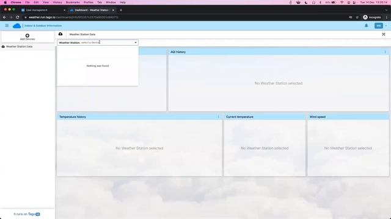Open the Apple menu
The height and width of the screenshot is (219, 391).
[x=5, y=2]
